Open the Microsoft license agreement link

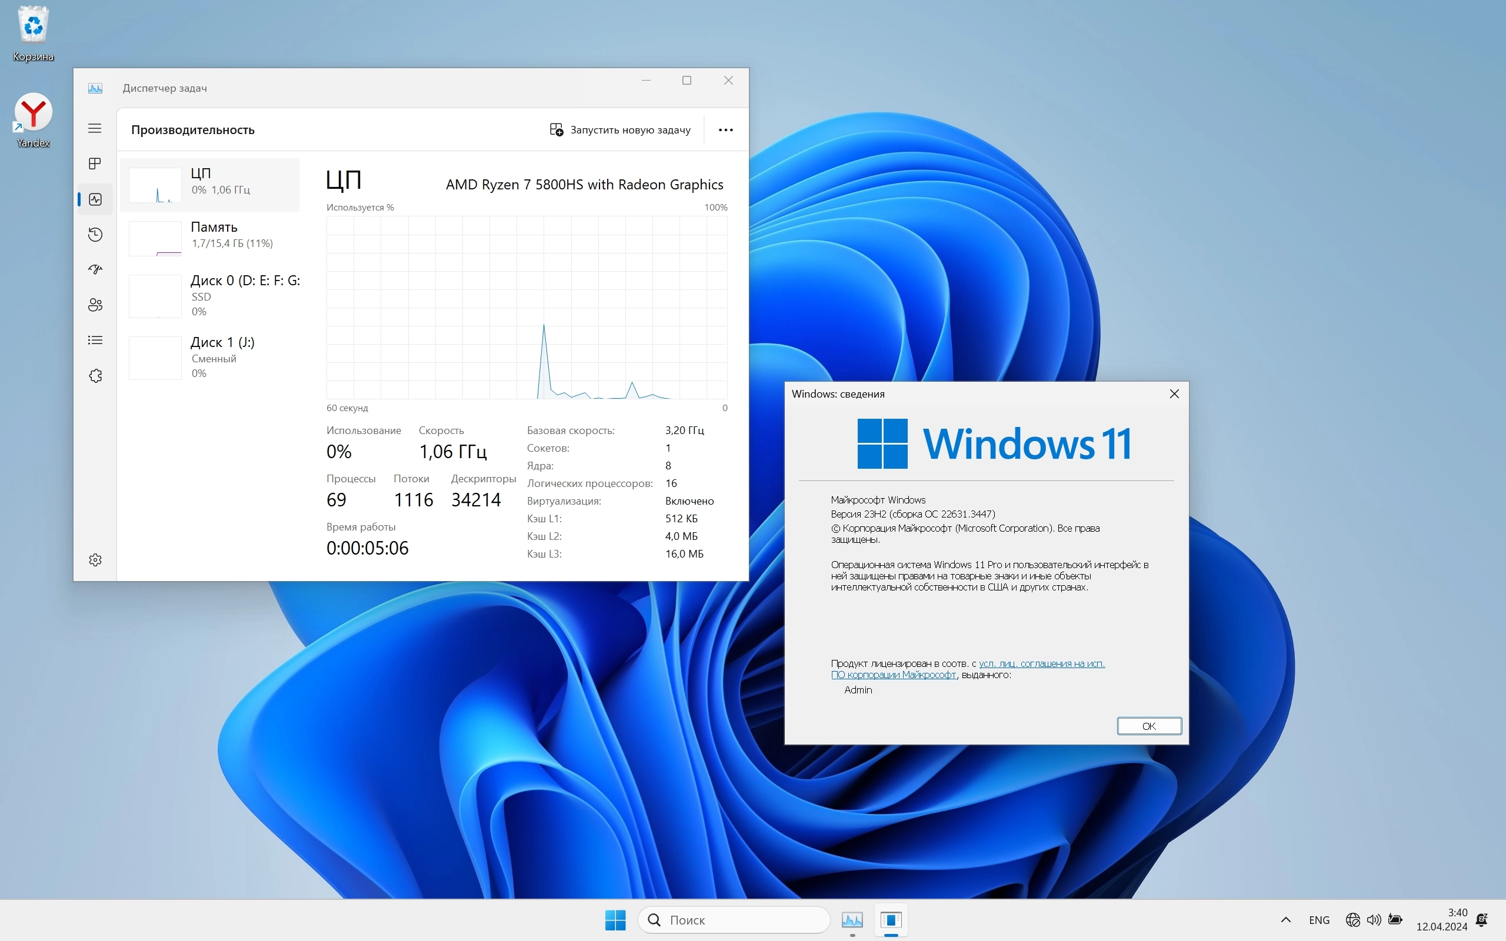click(x=1041, y=663)
